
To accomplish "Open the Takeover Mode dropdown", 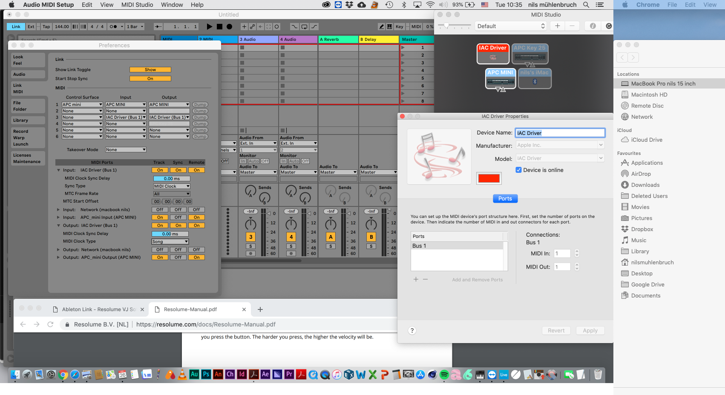I will pyautogui.click(x=126, y=149).
